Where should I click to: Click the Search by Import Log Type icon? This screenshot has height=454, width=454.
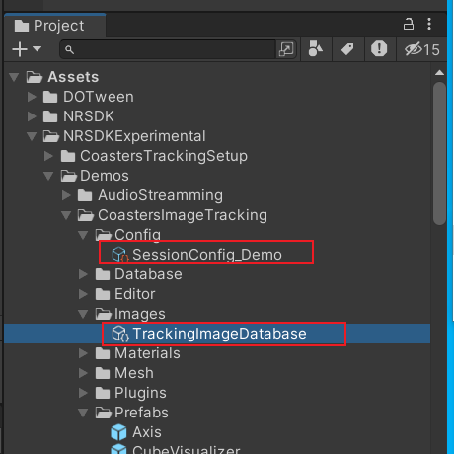click(x=379, y=49)
